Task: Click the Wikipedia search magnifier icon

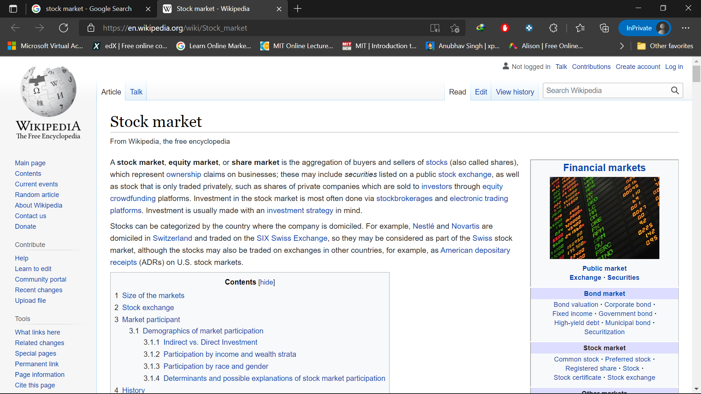Action: point(674,90)
